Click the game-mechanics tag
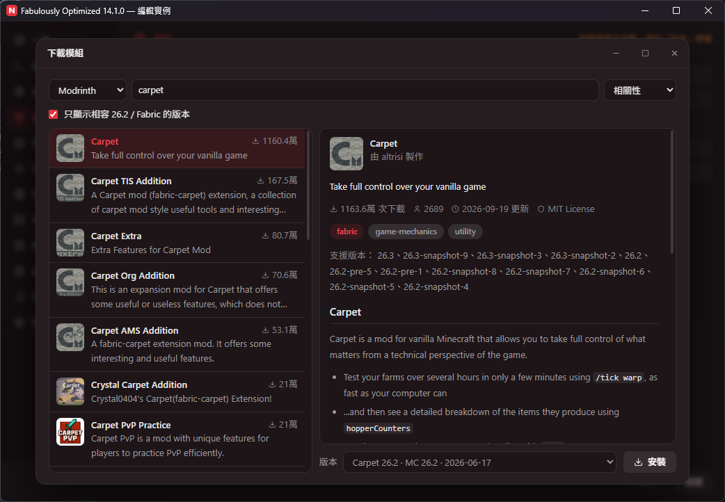 coord(406,232)
